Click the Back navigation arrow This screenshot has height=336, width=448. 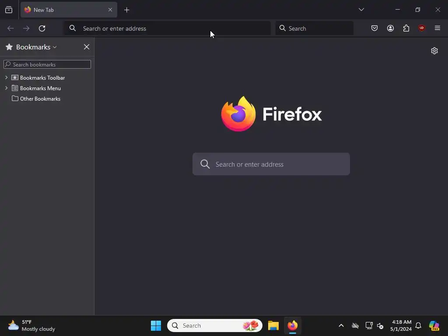(x=10, y=28)
